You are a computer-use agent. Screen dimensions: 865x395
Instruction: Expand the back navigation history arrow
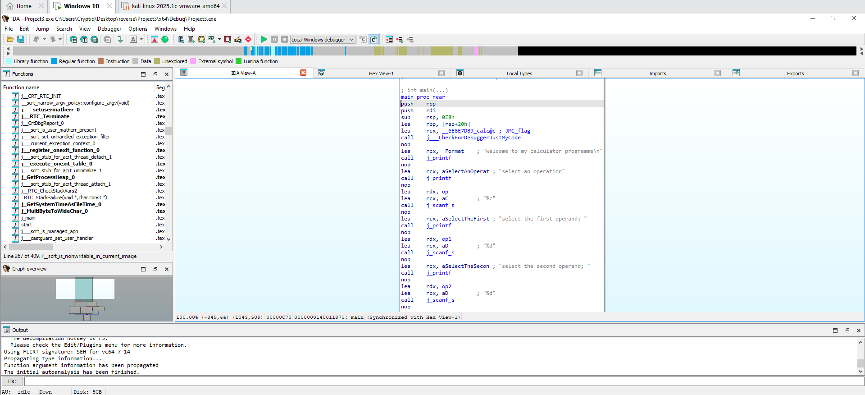click(x=44, y=40)
